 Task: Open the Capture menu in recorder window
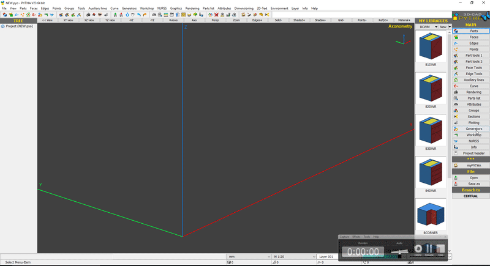344,237
